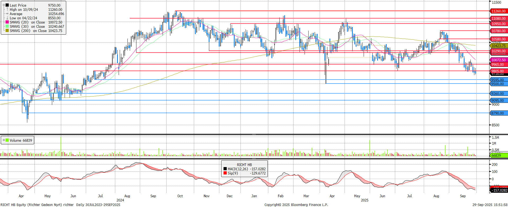Click the black Last Price color swatch
Screen dimensions: 508x207
[x=7, y=5]
